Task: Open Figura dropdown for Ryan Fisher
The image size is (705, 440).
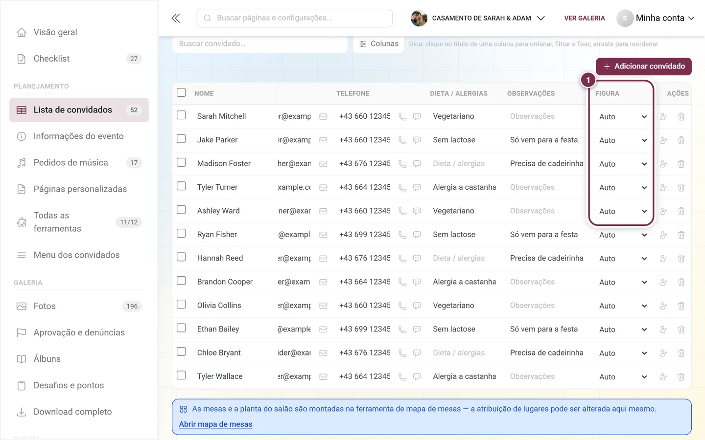Action: (622, 235)
